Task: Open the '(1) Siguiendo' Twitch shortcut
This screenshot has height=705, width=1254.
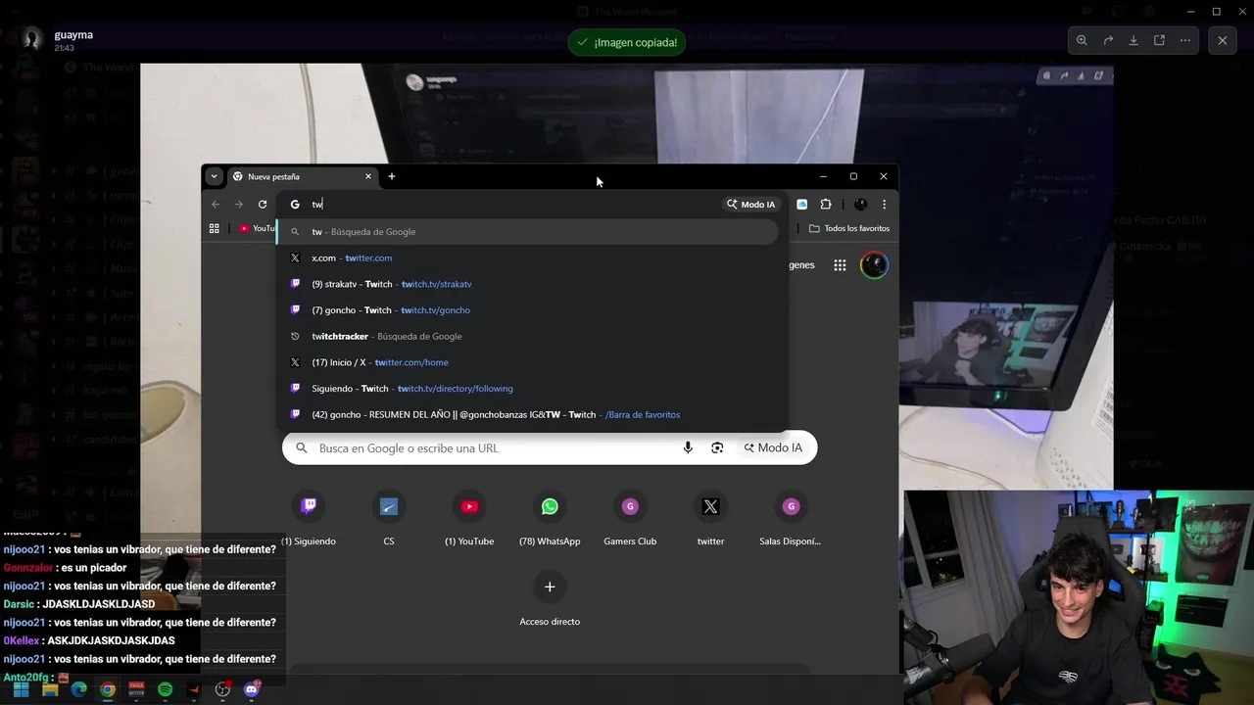Action: tap(309, 519)
